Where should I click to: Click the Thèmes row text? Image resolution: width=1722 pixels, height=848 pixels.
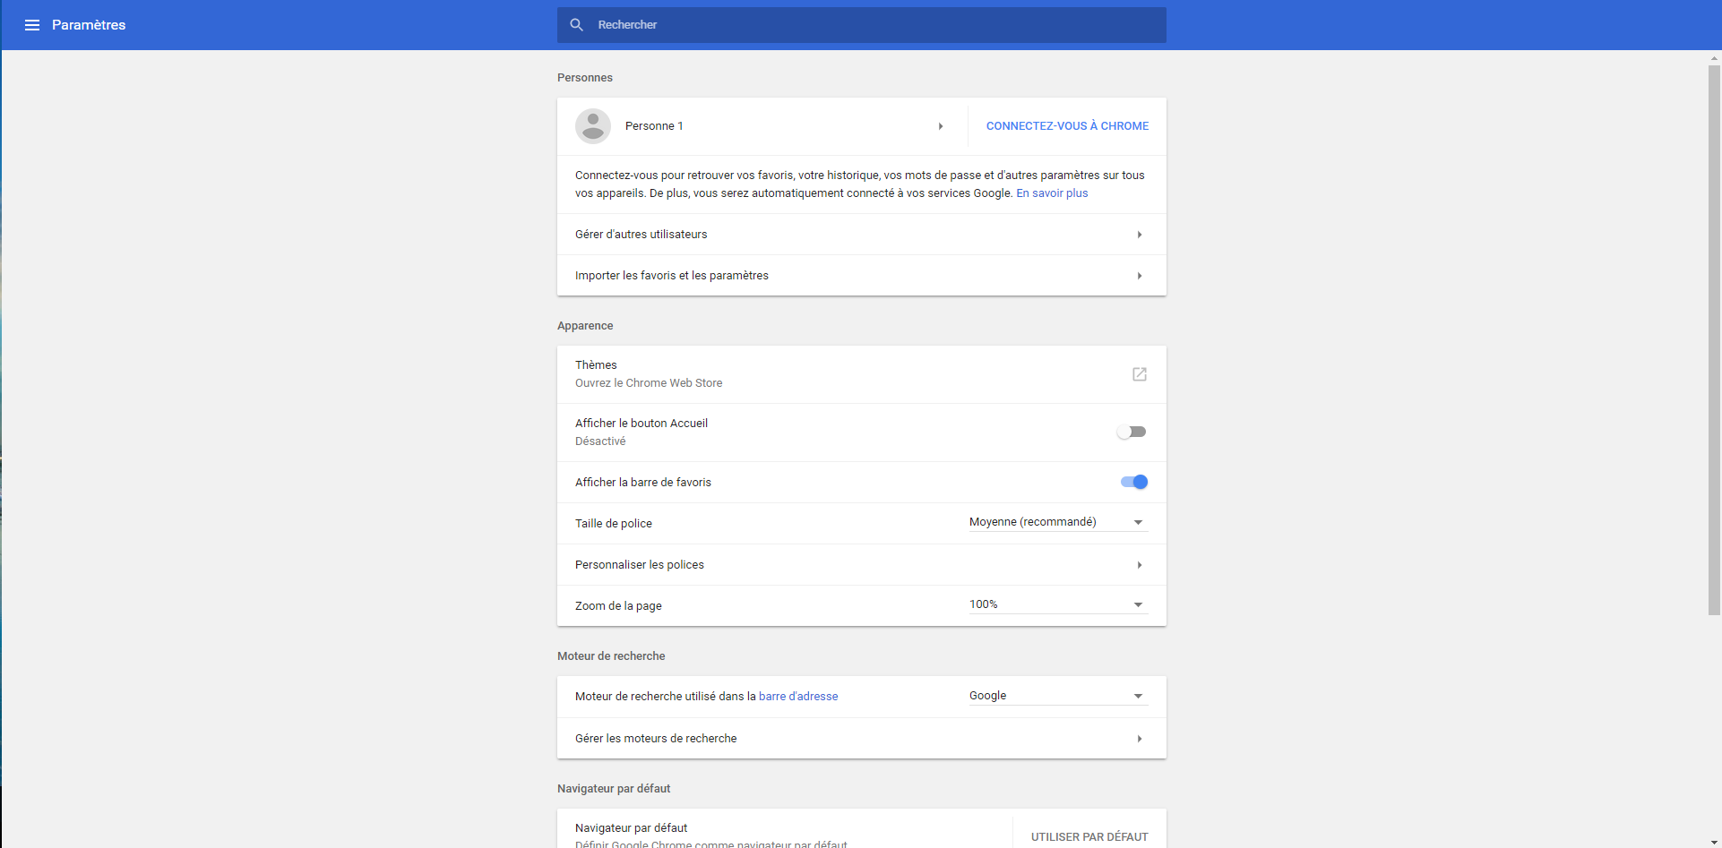596,365
